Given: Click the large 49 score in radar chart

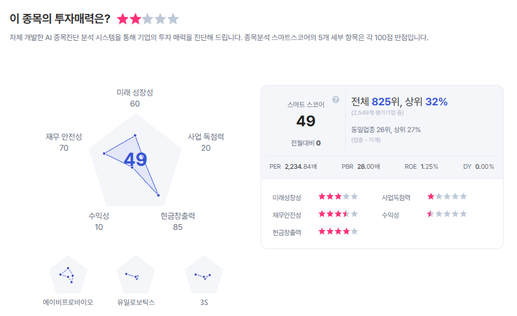Looking at the screenshot, I should point(135,160).
